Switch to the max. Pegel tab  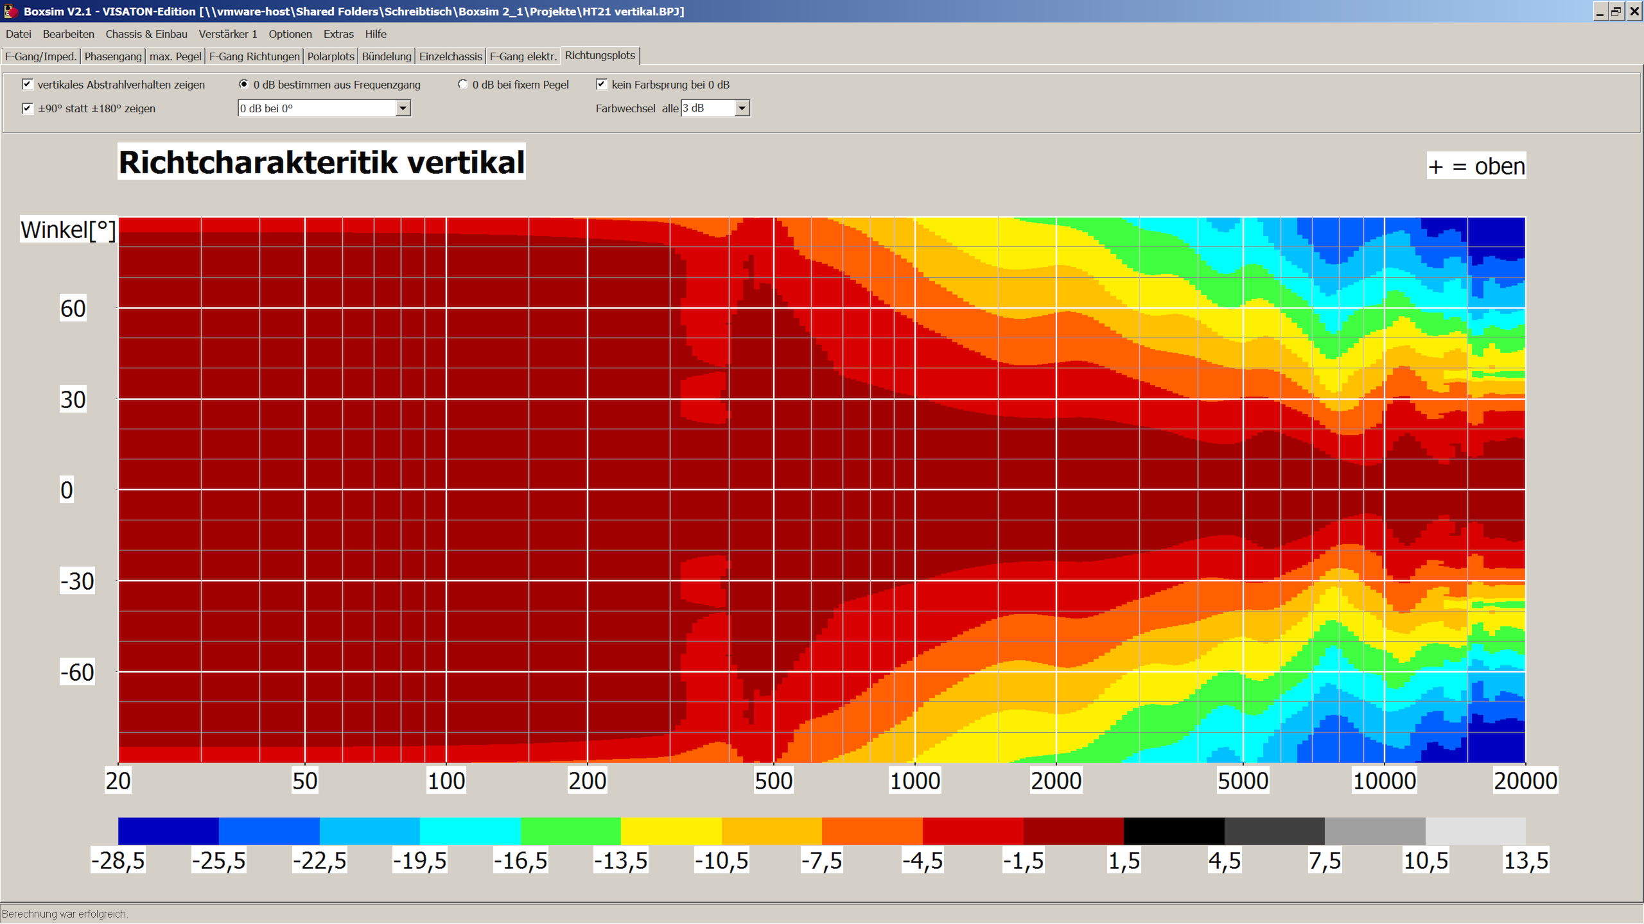(x=175, y=56)
